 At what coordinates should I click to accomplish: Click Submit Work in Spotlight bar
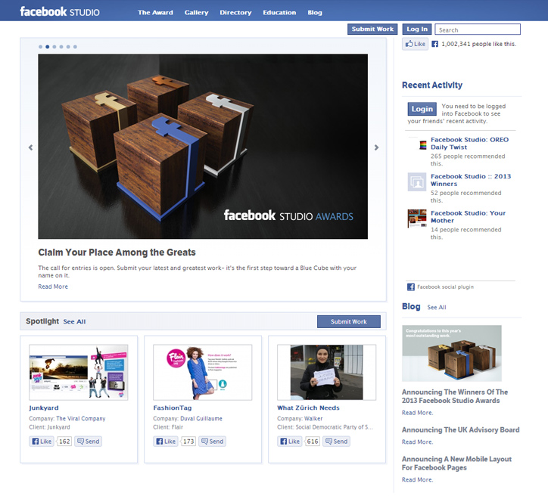pos(349,321)
